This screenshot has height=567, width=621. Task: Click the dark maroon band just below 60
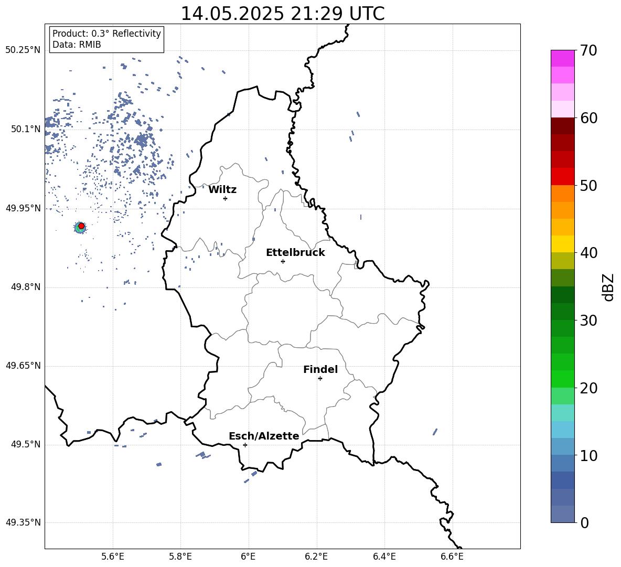[x=563, y=126]
